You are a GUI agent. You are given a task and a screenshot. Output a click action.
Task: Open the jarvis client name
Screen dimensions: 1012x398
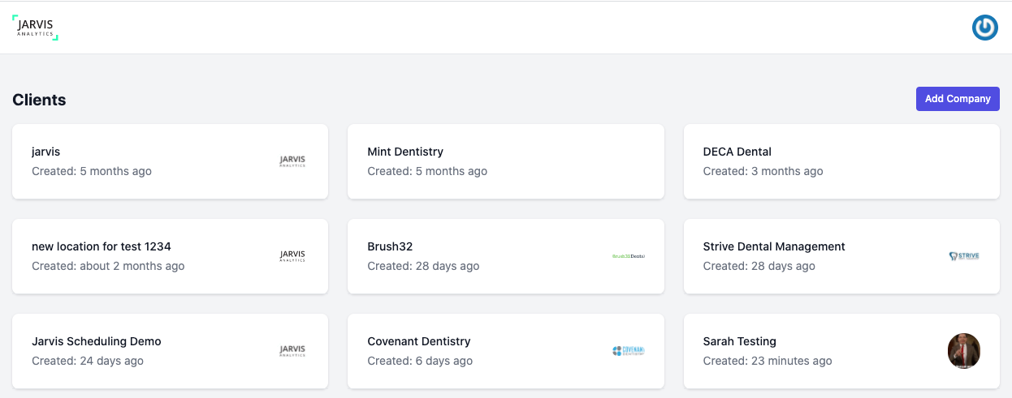[x=46, y=152]
